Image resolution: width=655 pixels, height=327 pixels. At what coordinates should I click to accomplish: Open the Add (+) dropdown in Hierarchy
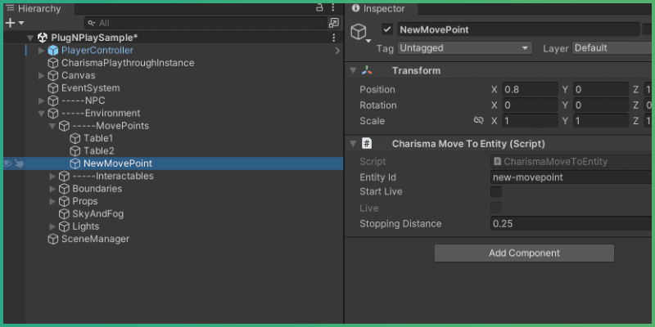14,23
